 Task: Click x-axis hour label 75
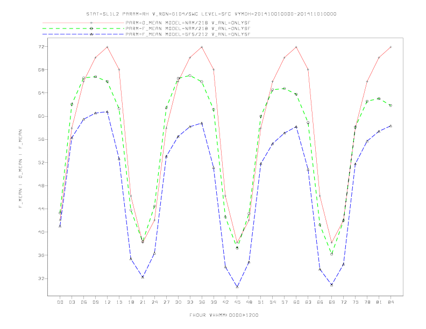pyautogui.click(x=356, y=302)
